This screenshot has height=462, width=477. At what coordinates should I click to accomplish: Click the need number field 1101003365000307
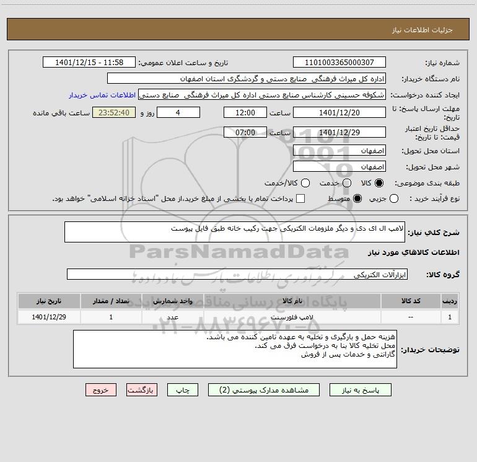click(x=339, y=62)
